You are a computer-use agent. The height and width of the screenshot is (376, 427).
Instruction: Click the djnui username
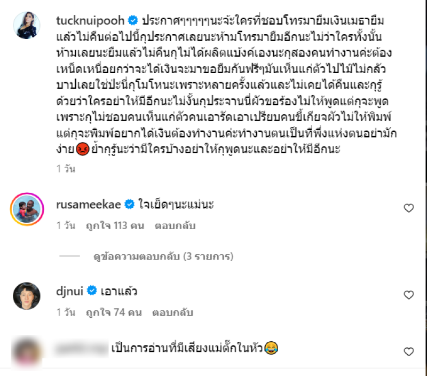click(x=70, y=291)
